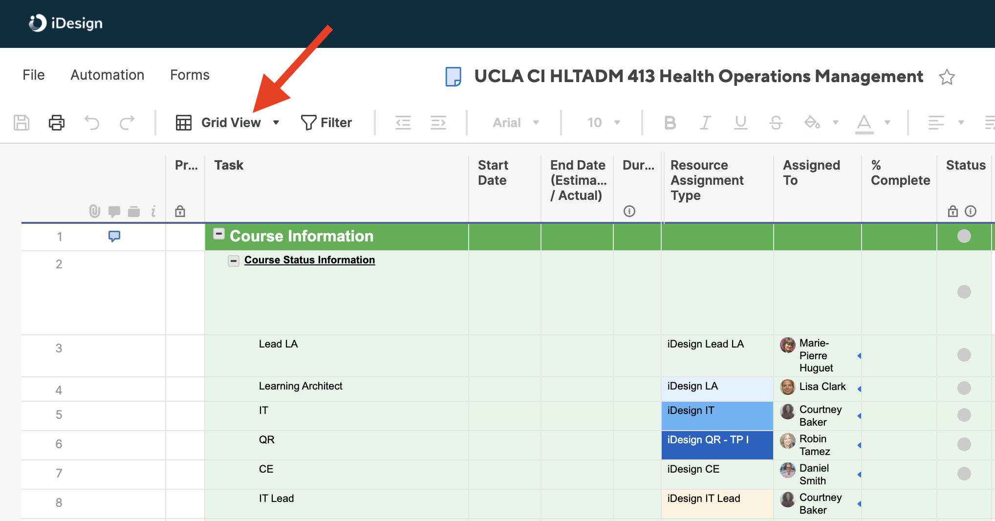Click the status circle in CE row
Viewport: 995px width, 521px height.
[964, 474]
